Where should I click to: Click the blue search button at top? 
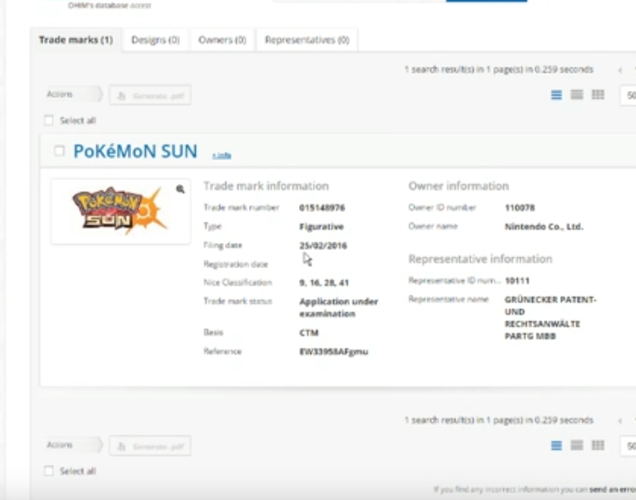click(x=486, y=1)
